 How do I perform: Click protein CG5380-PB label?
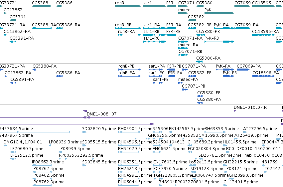click(x=209, y=93)
